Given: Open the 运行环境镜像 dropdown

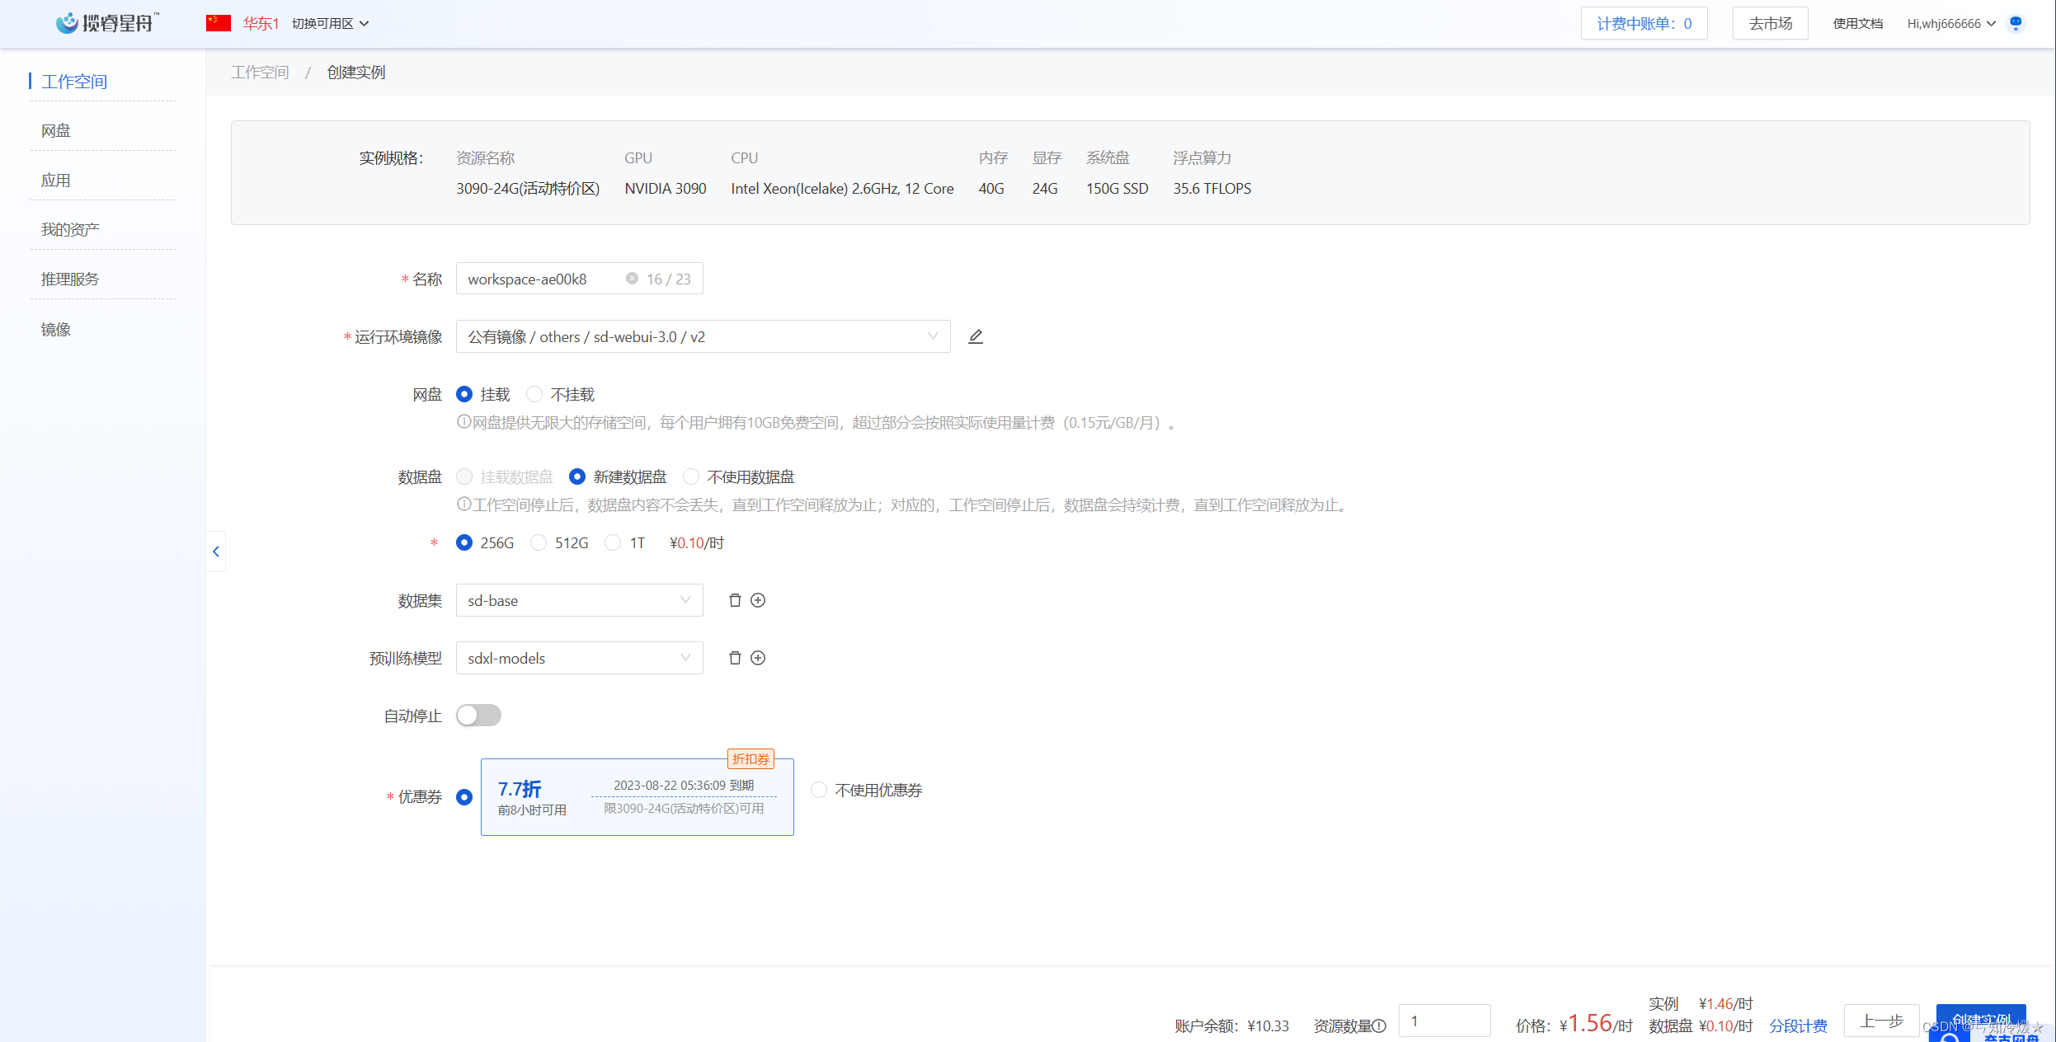Looking at the screenshot, I should pyautogui.click(x=703, y=336).
